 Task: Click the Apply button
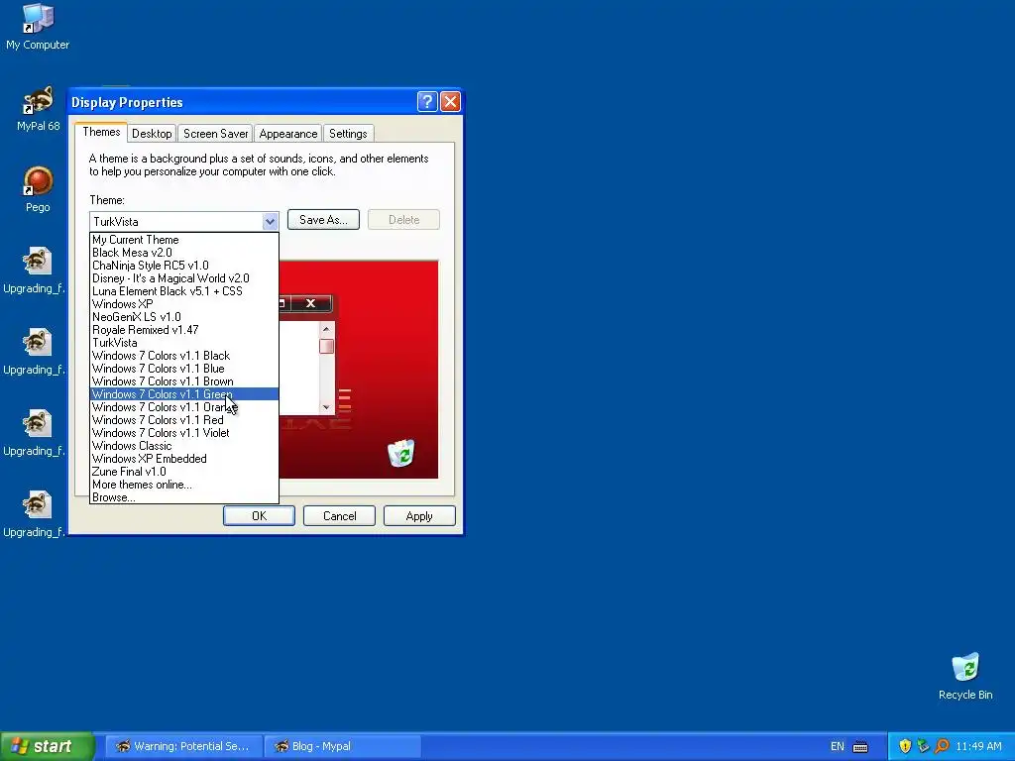click(x=419, y=515)
